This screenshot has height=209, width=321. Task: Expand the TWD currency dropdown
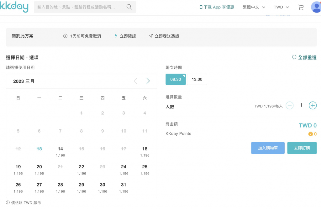pos(281,7)
